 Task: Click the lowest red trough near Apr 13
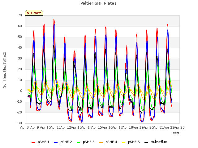point(82,123)
